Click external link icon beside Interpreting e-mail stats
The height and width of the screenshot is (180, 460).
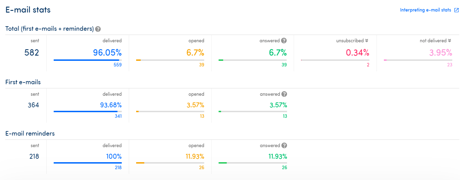(456, 10)
